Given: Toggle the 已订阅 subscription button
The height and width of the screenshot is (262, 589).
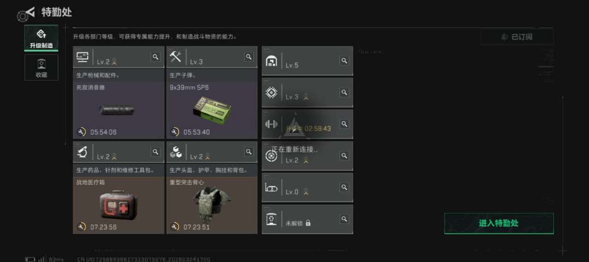Looking at the screenshot, I should (x=517, y=36).
